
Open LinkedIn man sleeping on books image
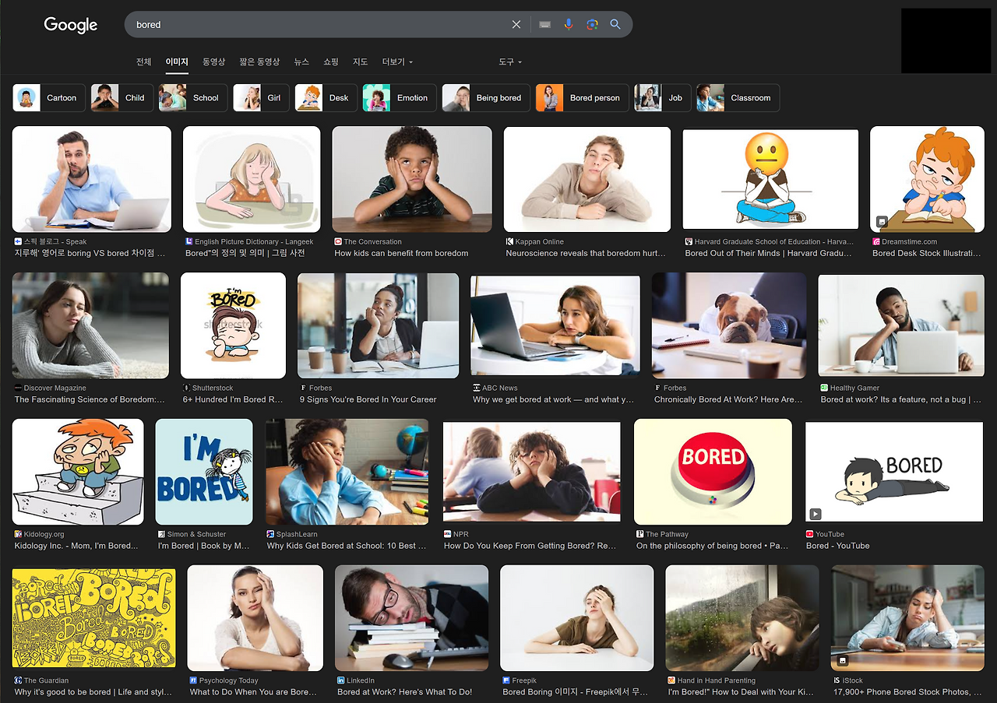click(412, 618)
